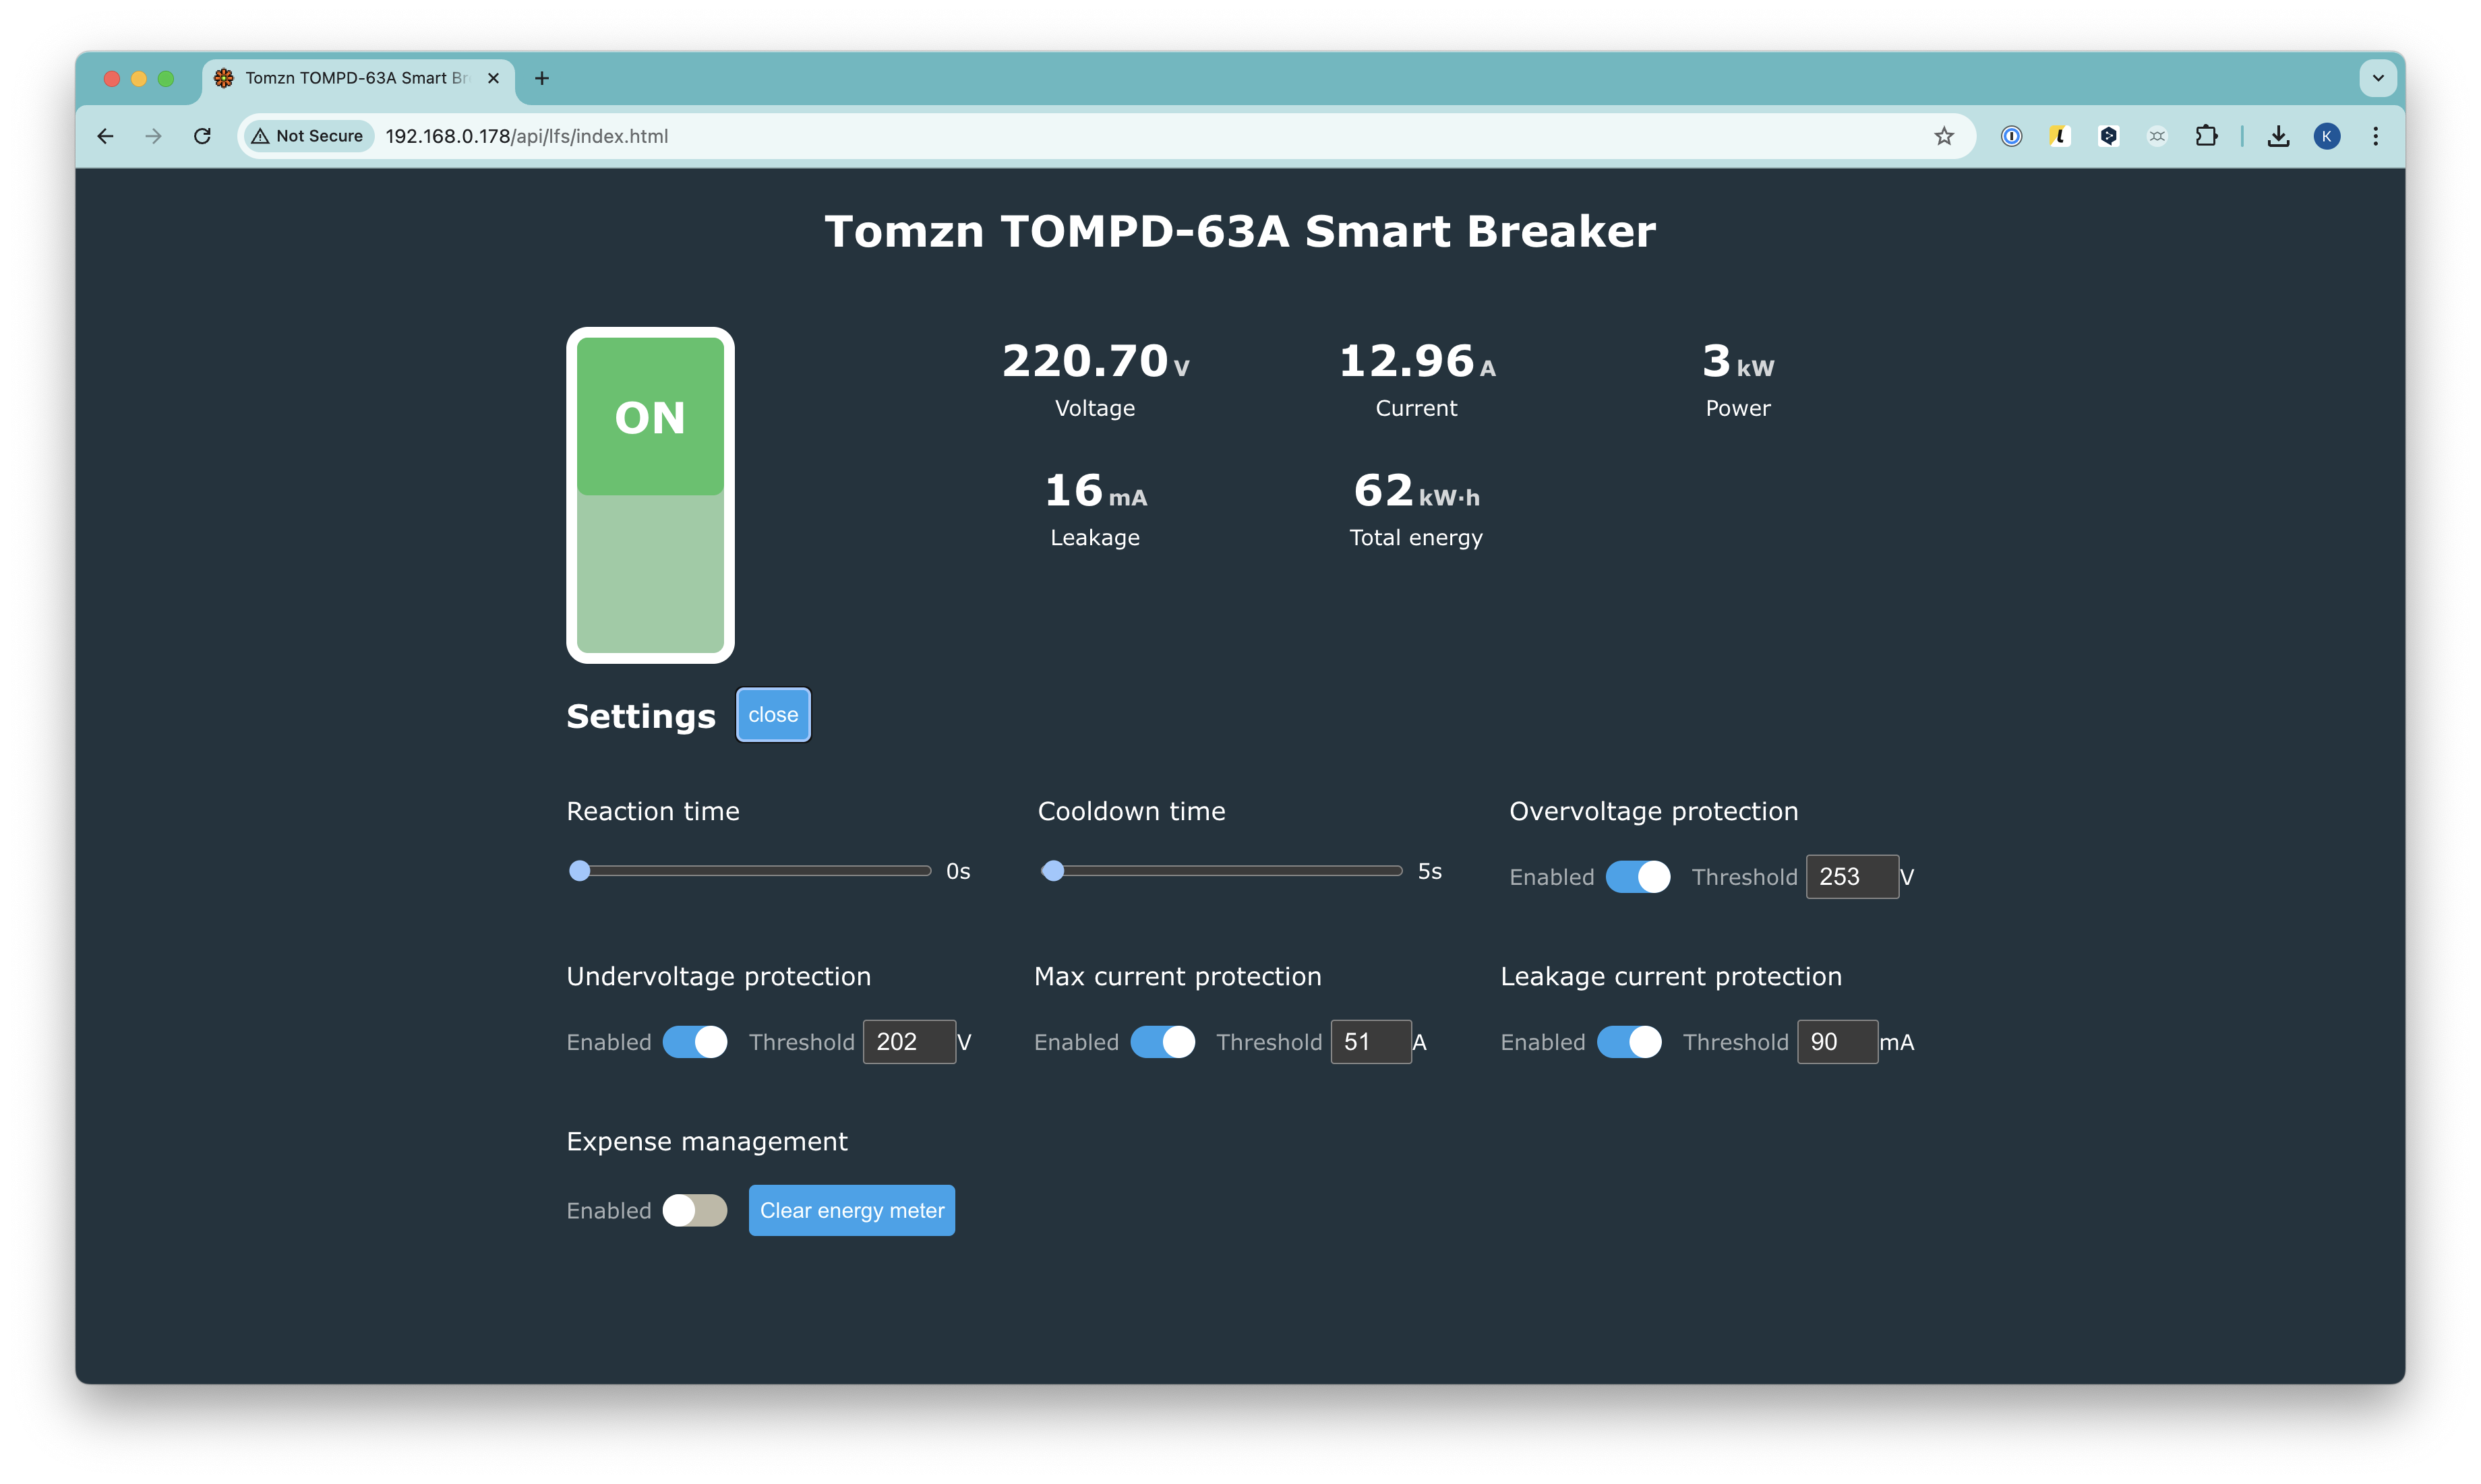Image resolution: width=2481 pixels, height=1484 pixels.
Task: Enable Expense management toggle
Action: point(694,1210)
